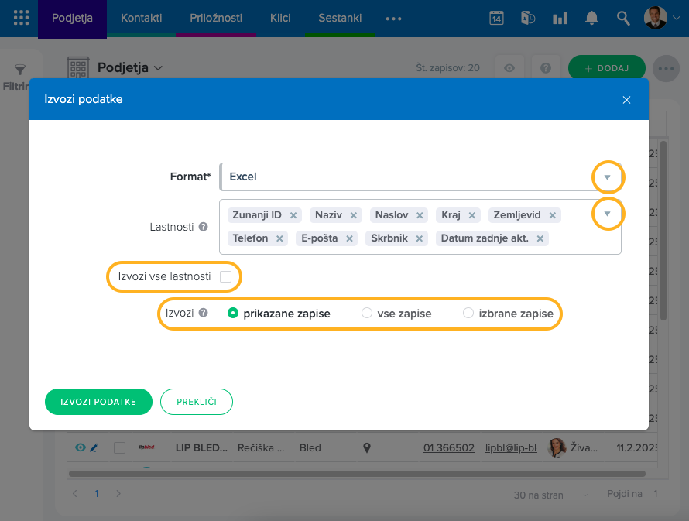Expand the Format dropdown arrow
The height and width of the screenshot is (521, 689).
coord(608,177)
